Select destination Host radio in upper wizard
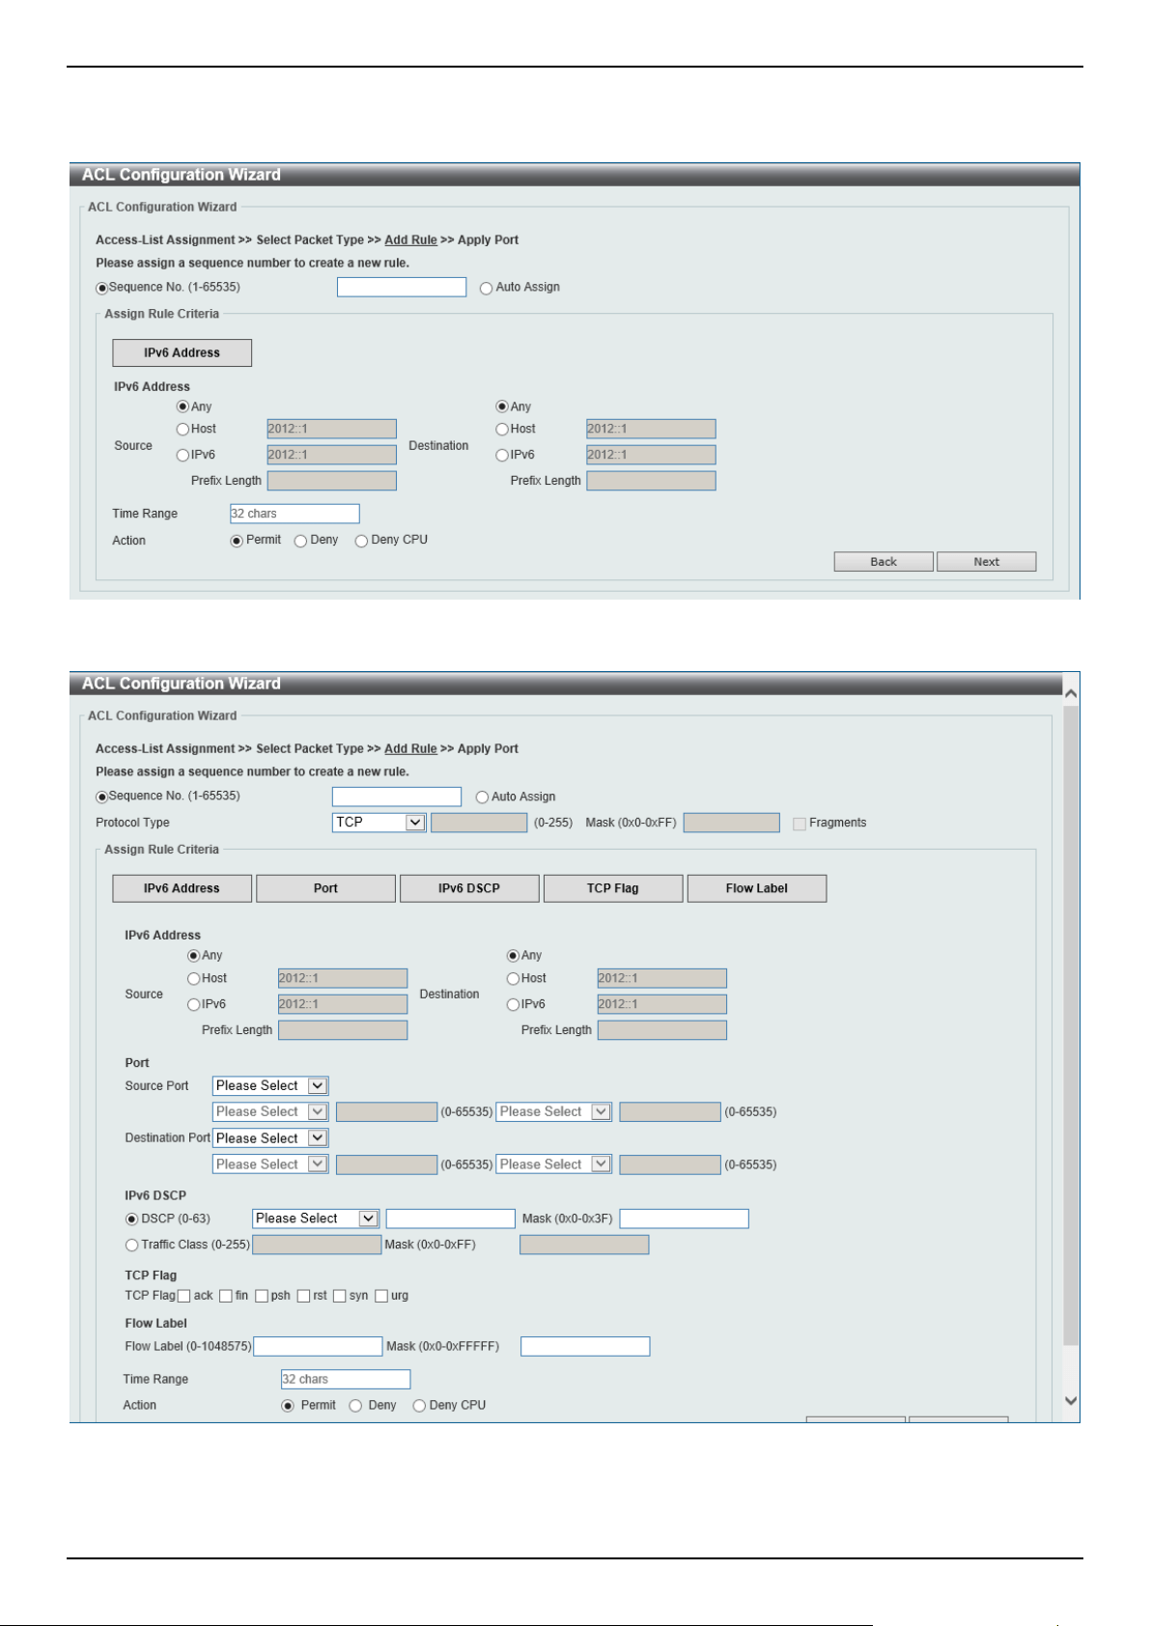The image size is (1151, 1626). pyautogui.click(x=502, y=429)
